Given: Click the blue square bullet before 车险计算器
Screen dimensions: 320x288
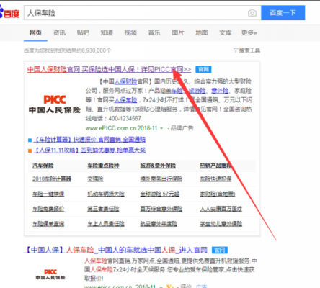Looking at the screenshot, I should pyautogui.click(x=30, y=140).
